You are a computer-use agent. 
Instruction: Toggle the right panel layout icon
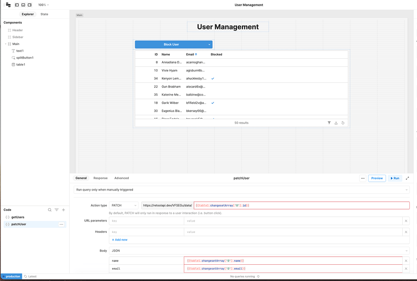(30, 5)
